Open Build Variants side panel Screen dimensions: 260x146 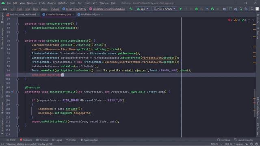pos(2,126)
